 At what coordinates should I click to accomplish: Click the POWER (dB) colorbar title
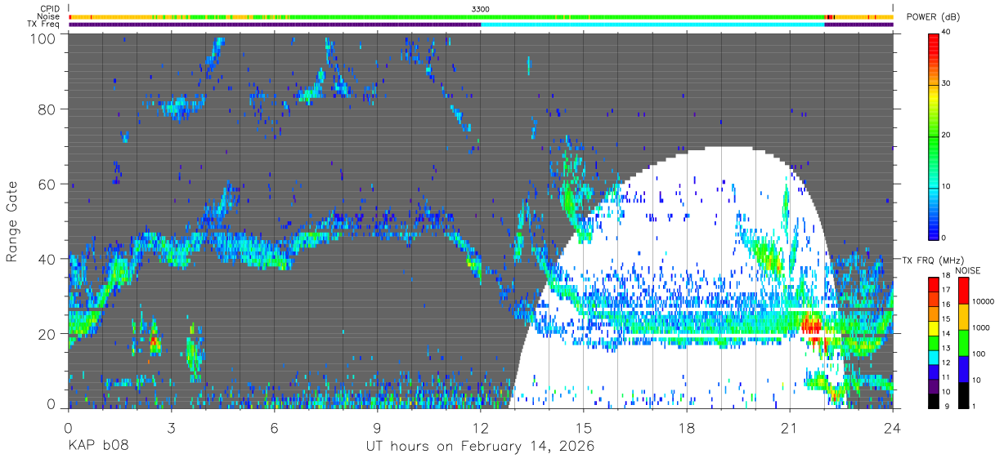coord(933,17)
